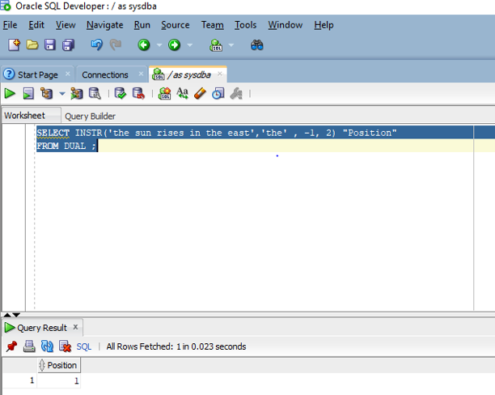The height and width of the screenshot is (395, 495).
Task: Clear worksheet with eraser icon
Action: pyautogui.click(x=200, y=94)
